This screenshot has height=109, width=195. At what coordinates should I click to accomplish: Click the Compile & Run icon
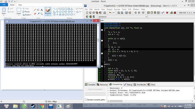155,13
